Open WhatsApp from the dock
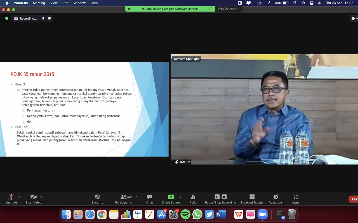The image size is (358, 223). click(197, 214)
